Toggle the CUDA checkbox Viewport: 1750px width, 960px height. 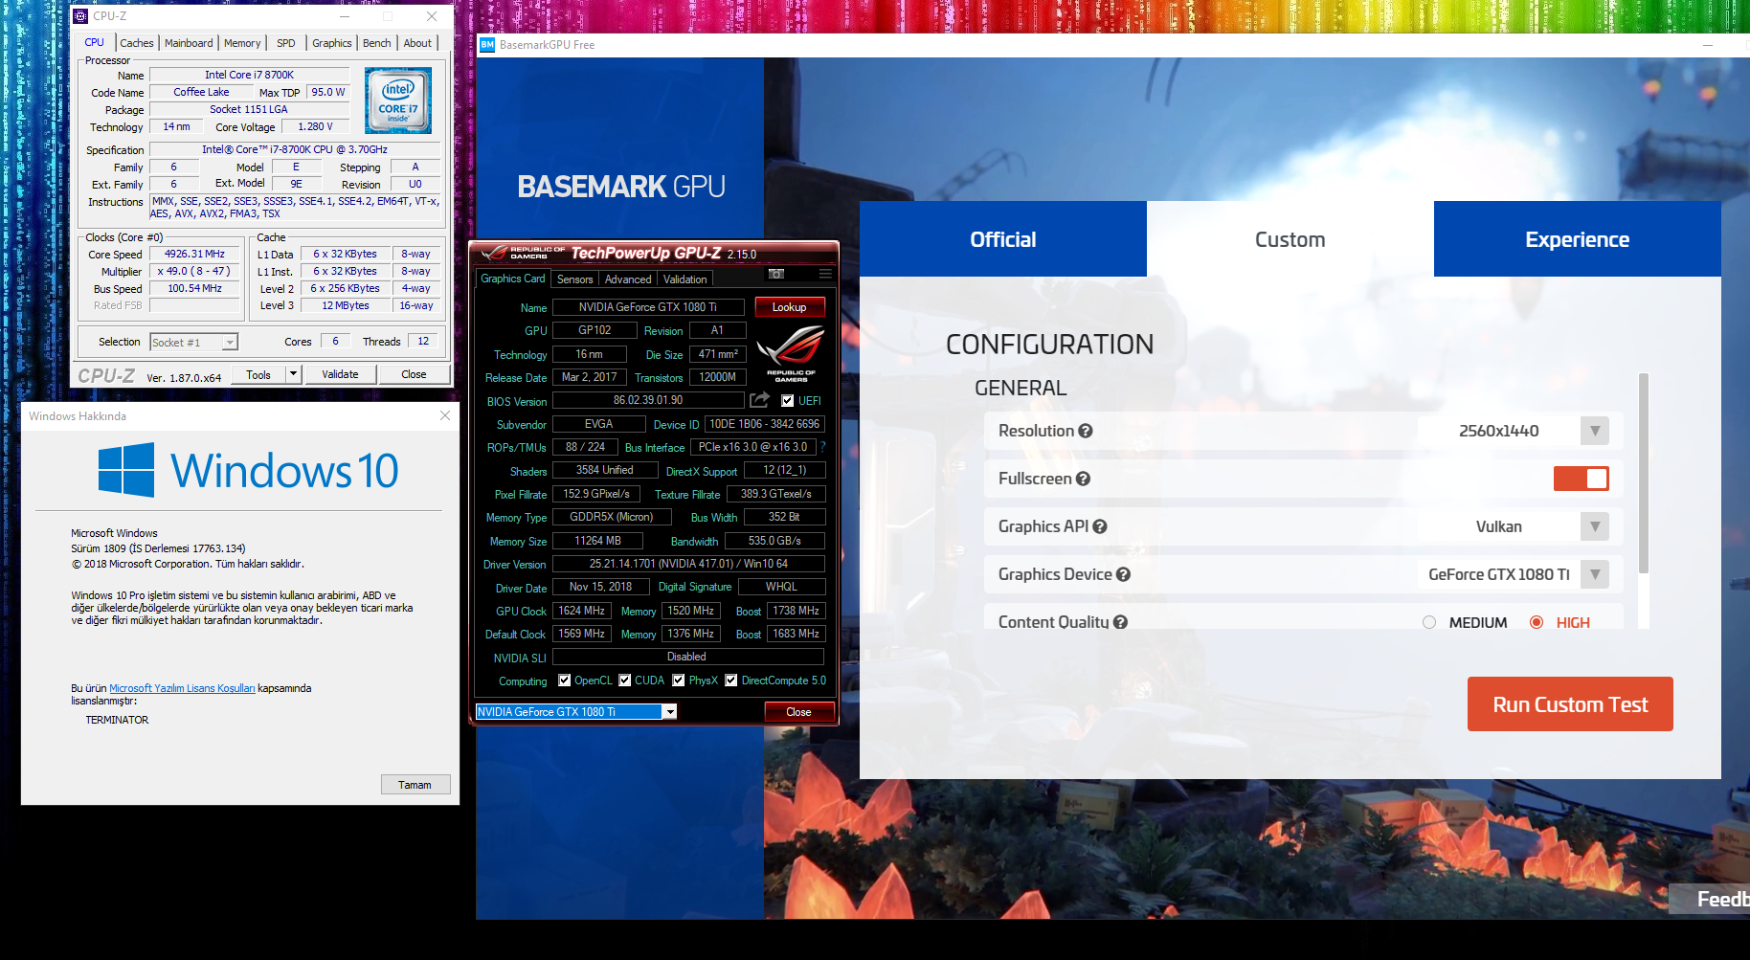click(625, 681)
